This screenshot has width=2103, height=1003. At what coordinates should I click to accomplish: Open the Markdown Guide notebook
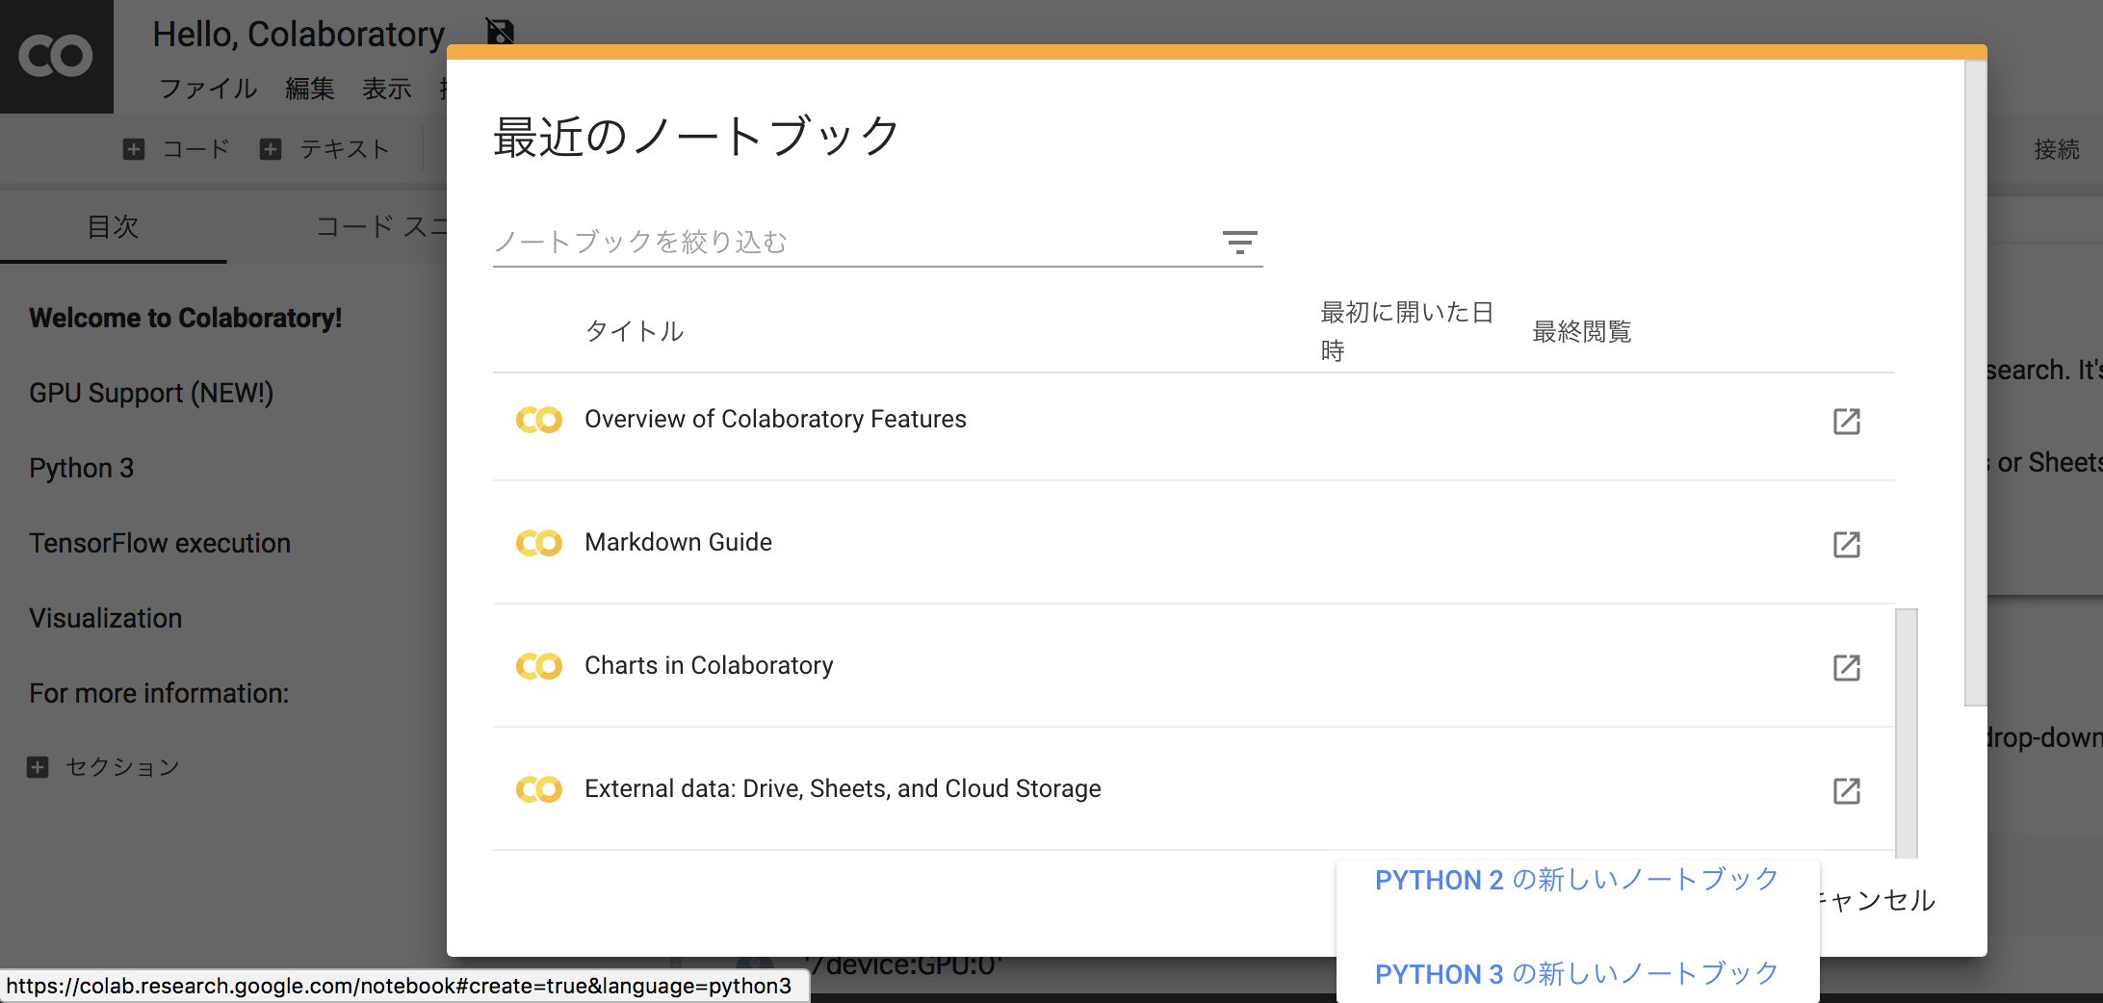pos(678,543)
